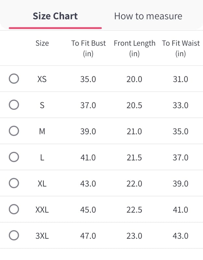The image size is (203, 260).
Task: Click the Size column header
Action: click(x=42, y=43)
